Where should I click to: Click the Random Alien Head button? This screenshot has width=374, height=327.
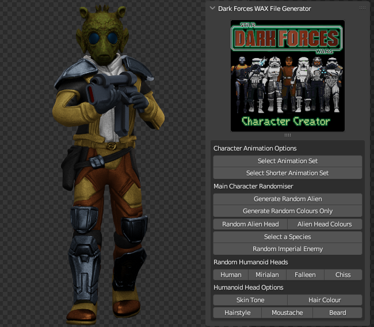pos(250,224)
